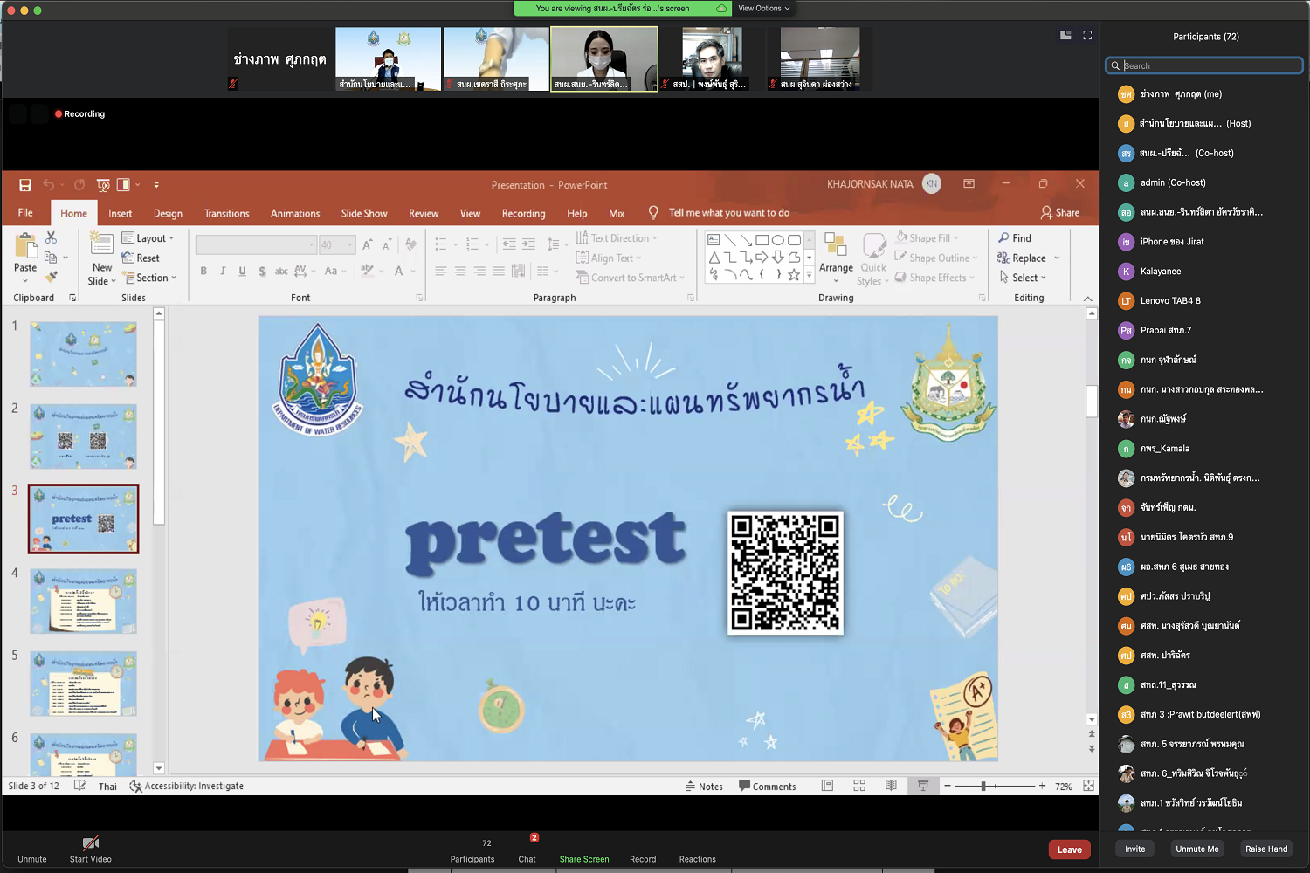This screenshot has width=1310, height=873.
Task: Click the Paste clipboard icon
Action: click(x=25, y=246)
